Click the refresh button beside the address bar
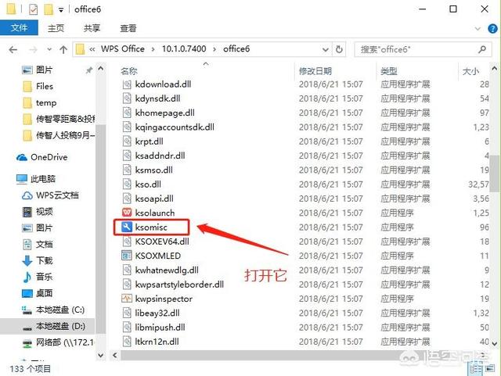Image resolution: width=501 pixels, height=376 pixels. (x=339, y=49)
